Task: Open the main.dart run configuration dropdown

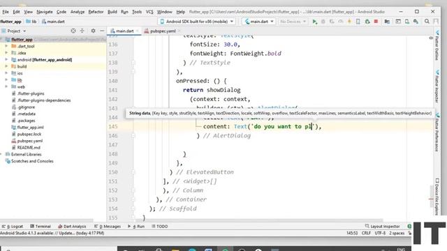Action: click(x=259, y=22)
